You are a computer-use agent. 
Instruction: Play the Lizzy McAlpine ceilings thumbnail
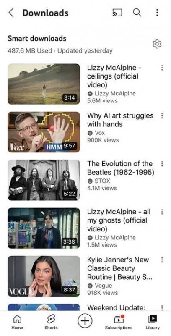coord(44,84)
